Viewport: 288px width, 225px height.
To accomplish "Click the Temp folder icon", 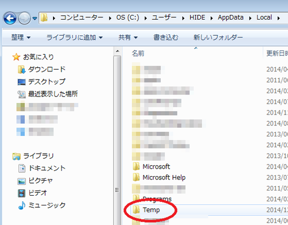I will (136, 209).
